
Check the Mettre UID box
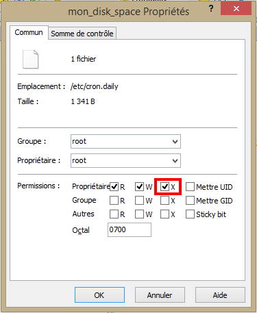(x=190, y=186)
